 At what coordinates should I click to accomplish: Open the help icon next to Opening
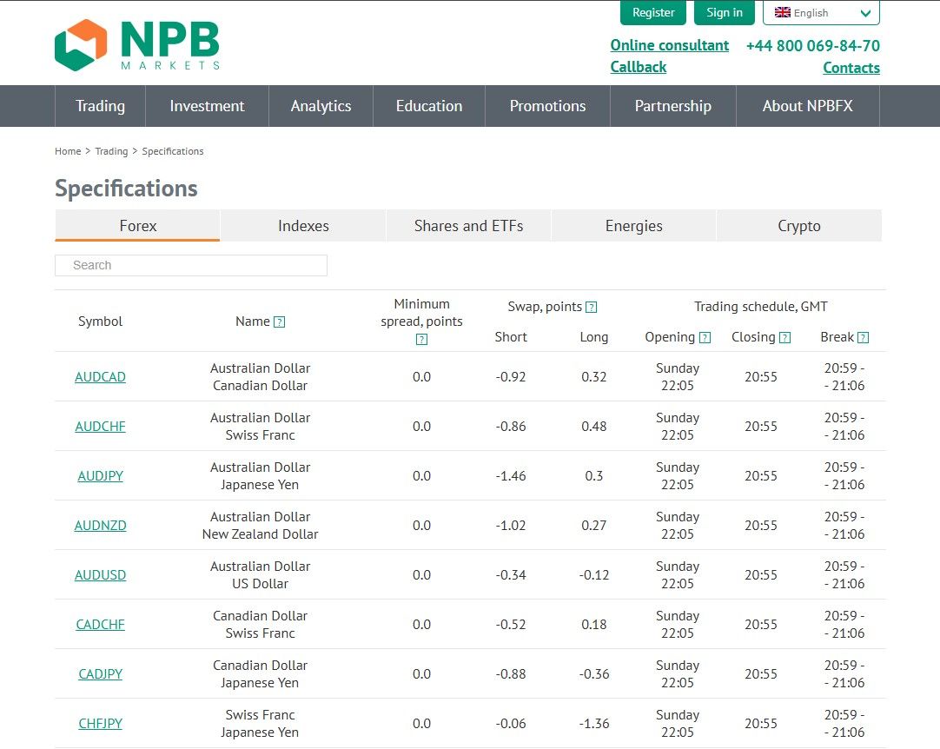(705, 338)
